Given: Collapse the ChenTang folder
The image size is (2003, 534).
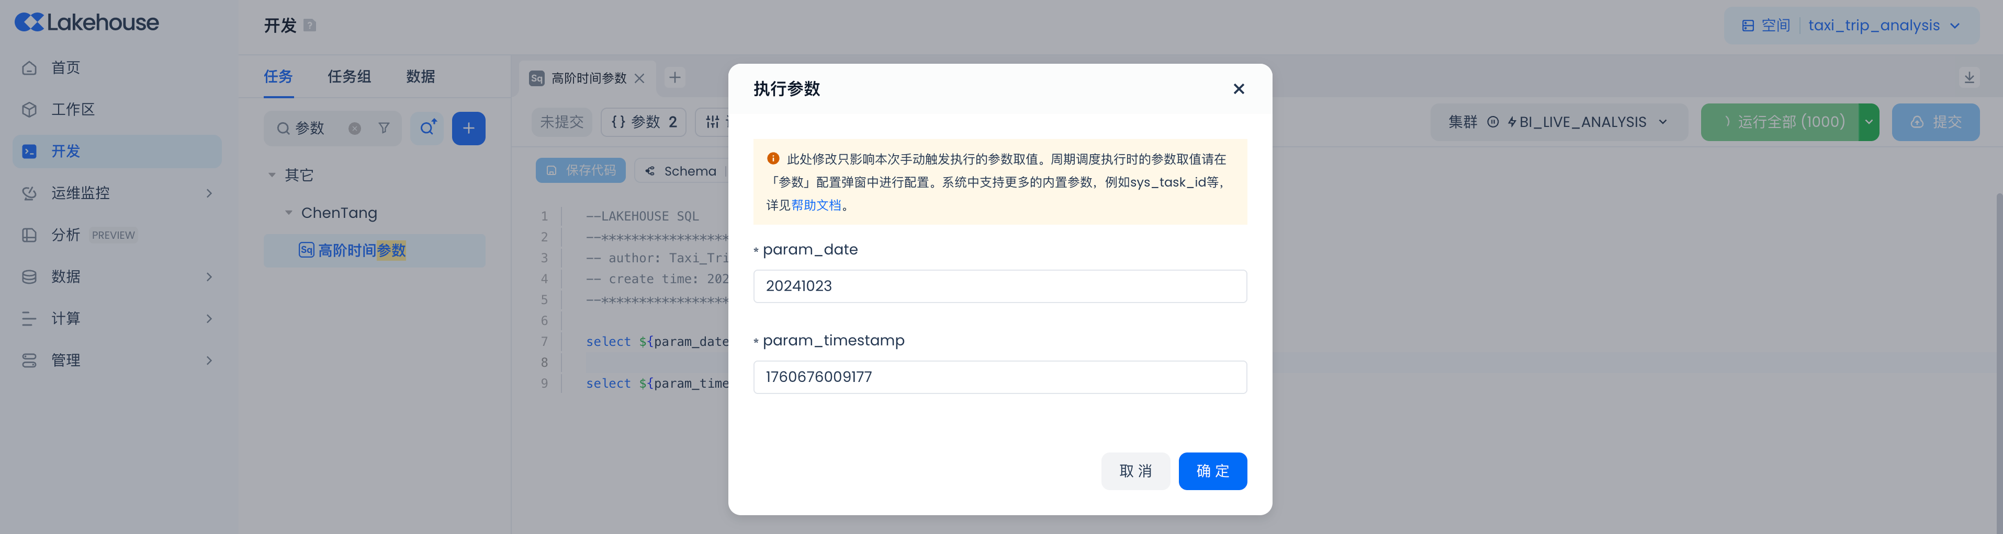Looking at the screenshot, I should (288, 213).
